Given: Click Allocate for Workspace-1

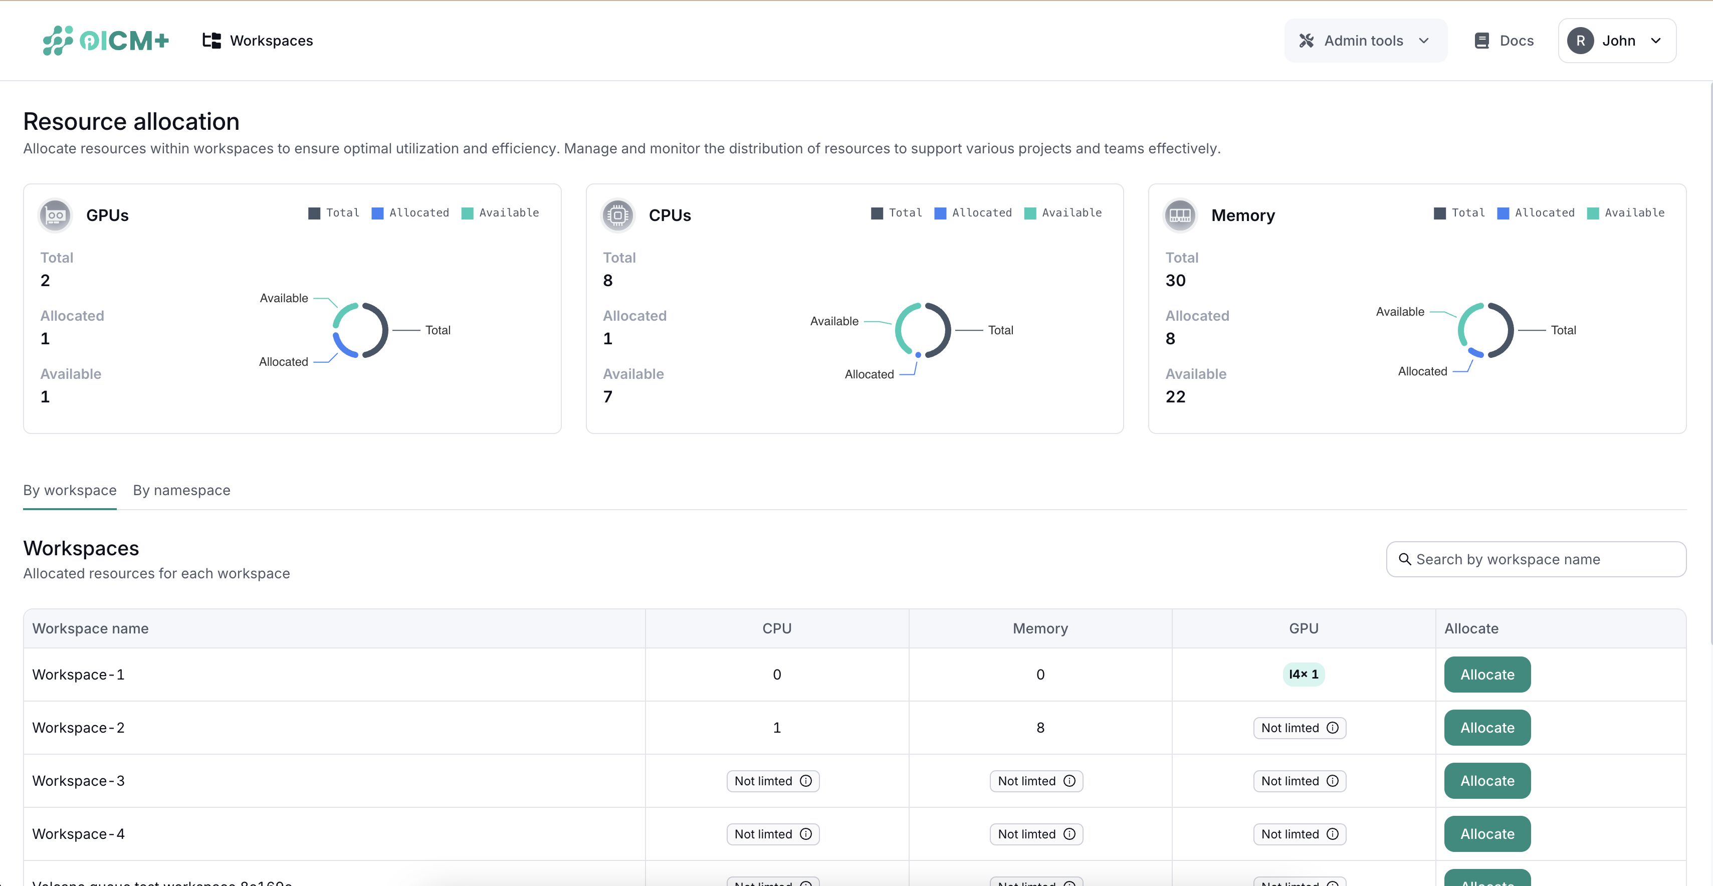Looking at the screenshot, I should tap(1487, 674).
